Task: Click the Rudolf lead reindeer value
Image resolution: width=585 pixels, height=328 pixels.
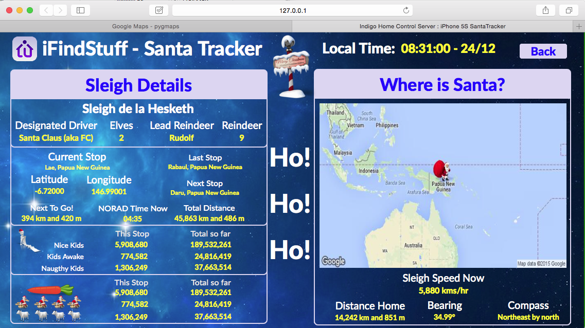Action: pos(182,138)
